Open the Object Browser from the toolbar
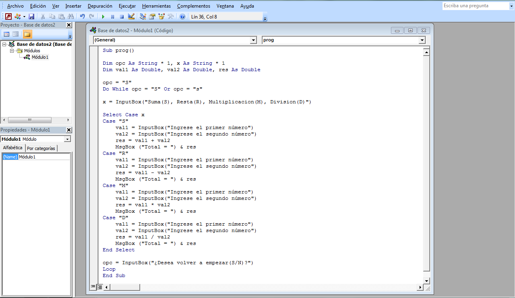515x298 pixels. 161,16
